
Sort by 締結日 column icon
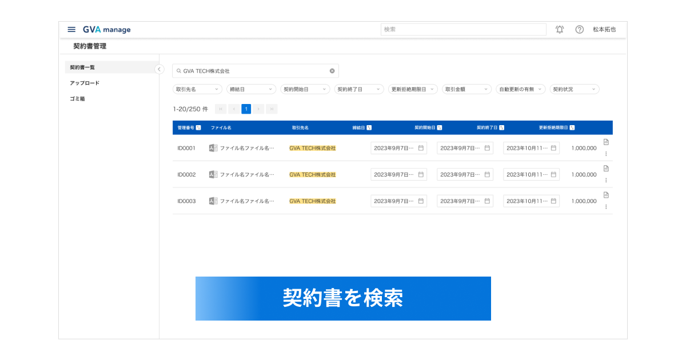(369, 127)
